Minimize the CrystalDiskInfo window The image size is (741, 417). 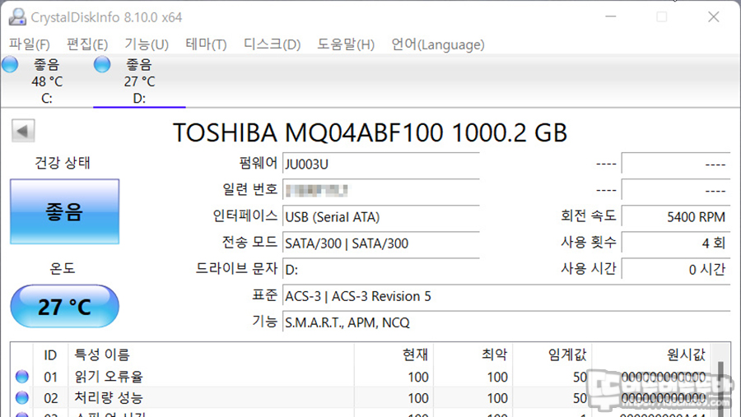click(x=611, y=16)
